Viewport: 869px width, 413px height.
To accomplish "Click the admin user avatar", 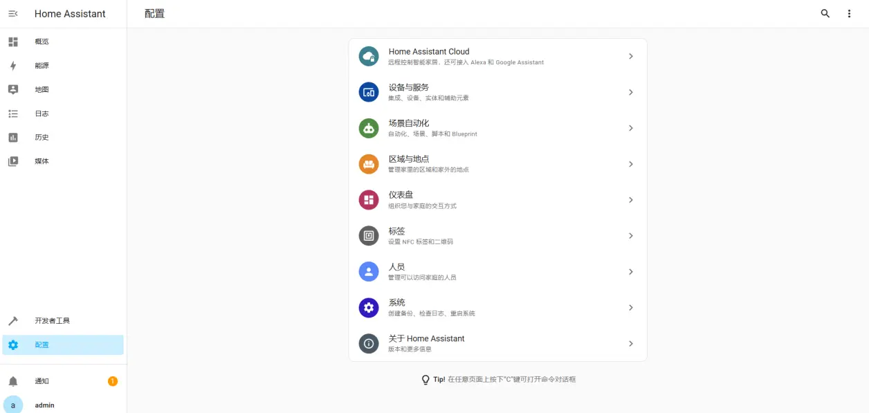I will click(13, 405).
